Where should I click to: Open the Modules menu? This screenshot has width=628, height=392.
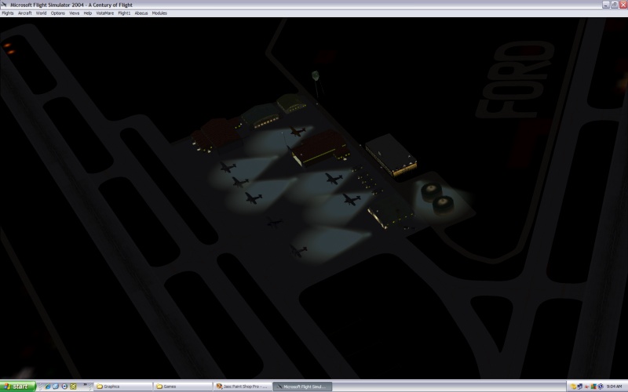tap(159, 13)
